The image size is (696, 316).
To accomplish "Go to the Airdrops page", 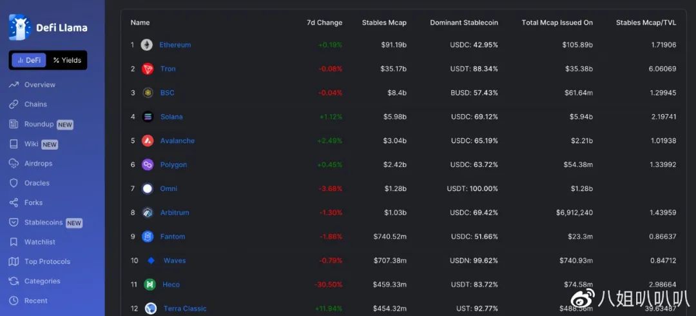I will click(38, 164).
